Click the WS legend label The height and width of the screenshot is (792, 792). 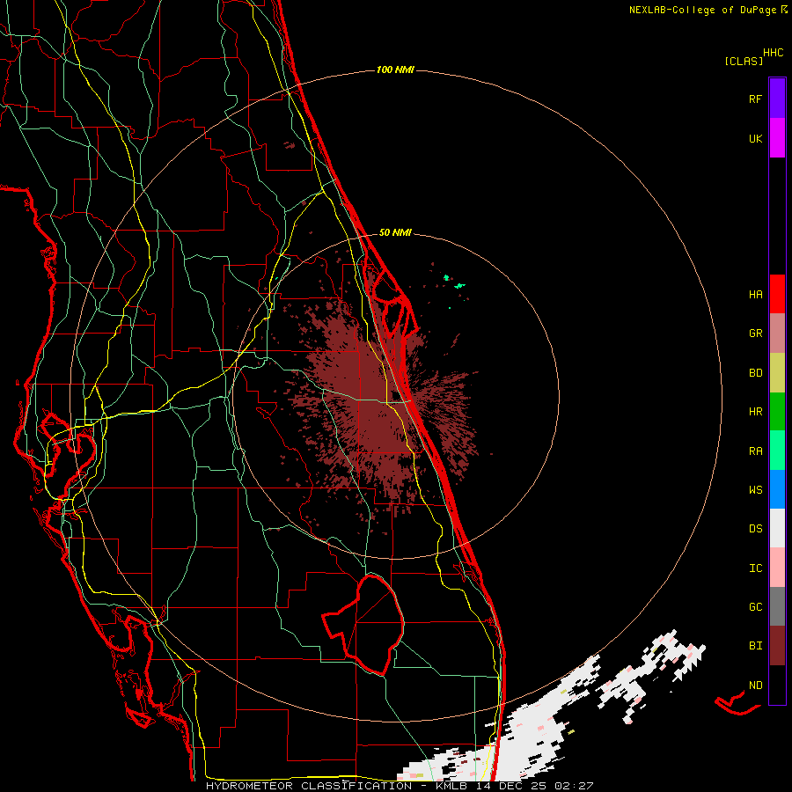pos(755,490)
